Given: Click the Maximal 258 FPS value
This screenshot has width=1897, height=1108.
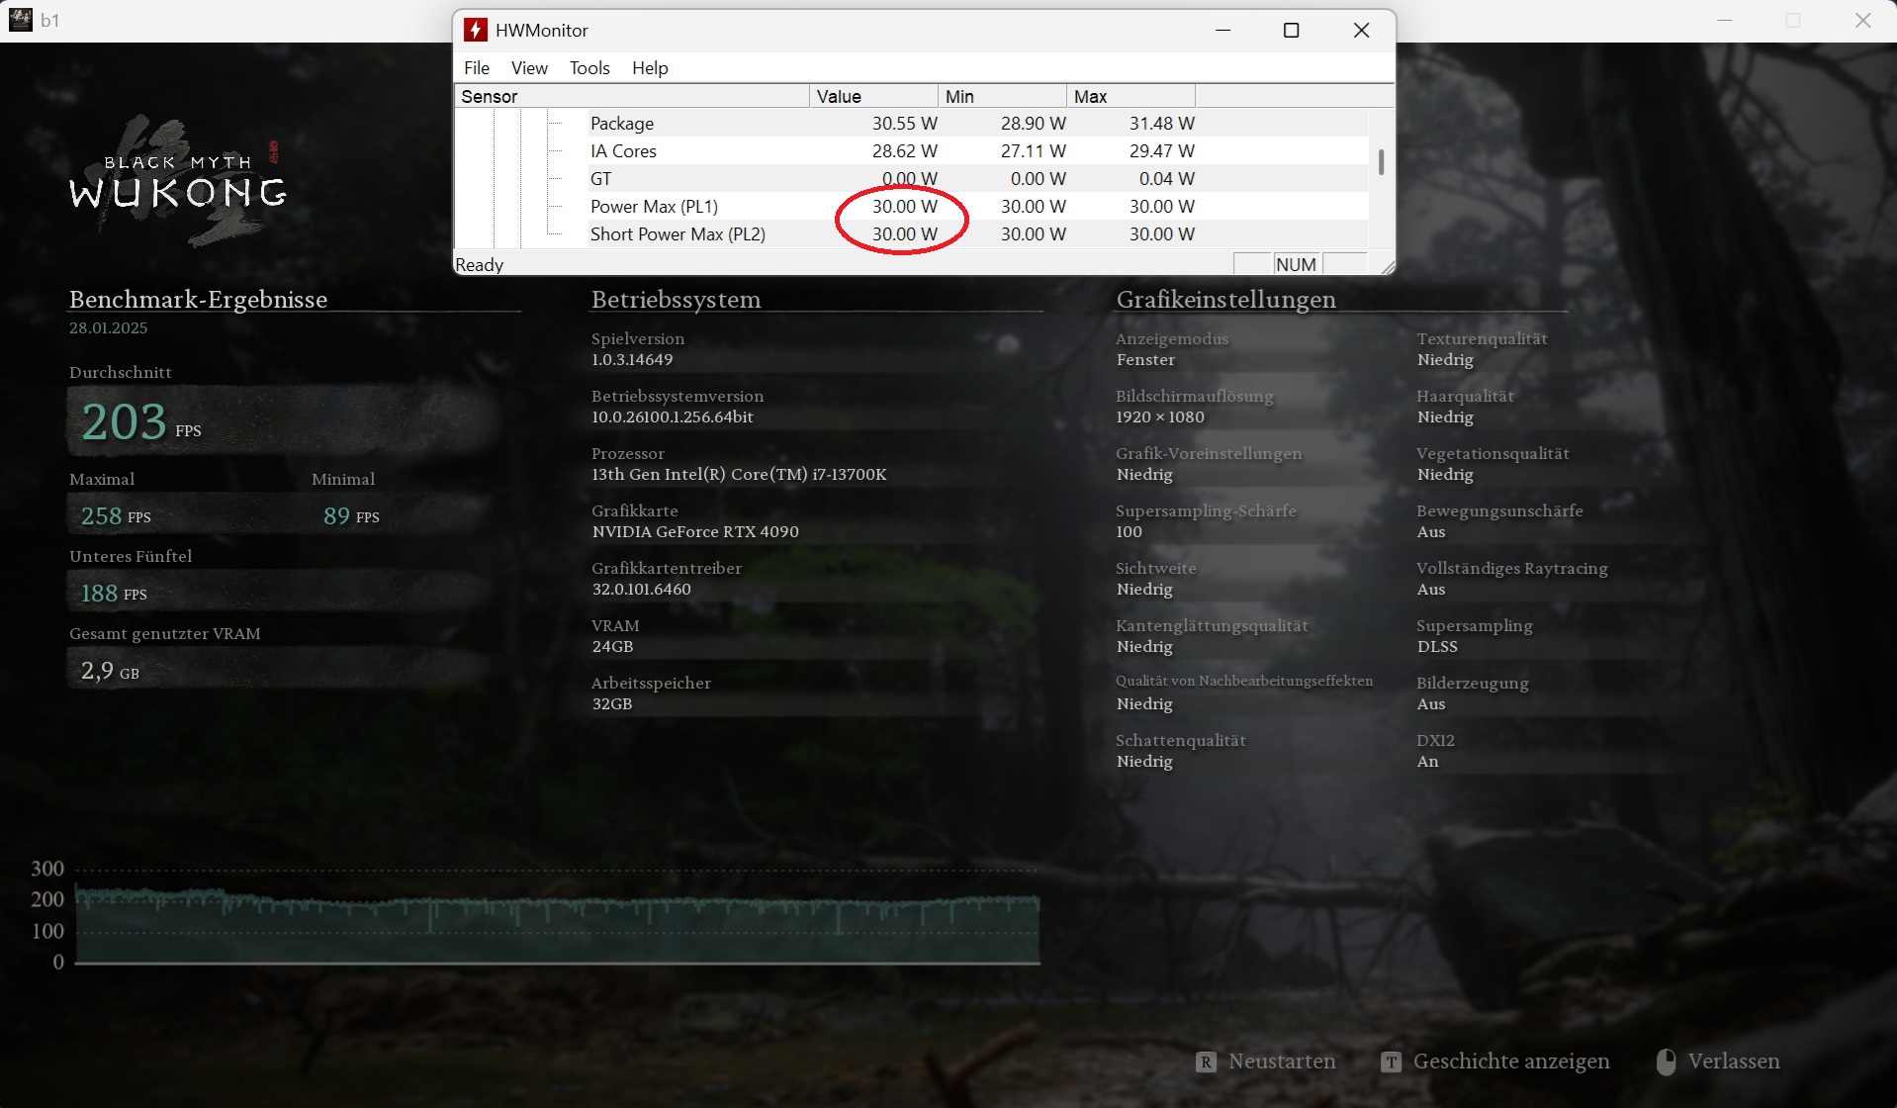Looking at the screenshot, I should pyautogui.click(x=116, y=515).
